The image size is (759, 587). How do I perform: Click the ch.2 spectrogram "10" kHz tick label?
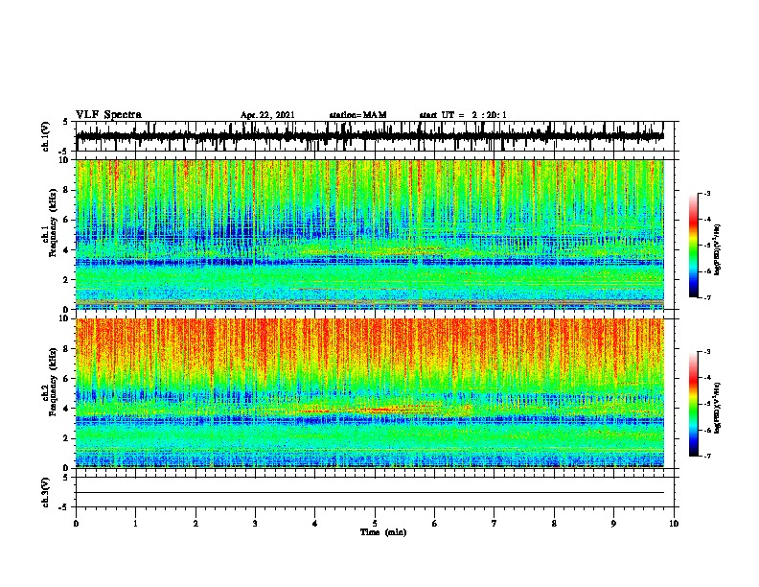[x=65, y=318]
